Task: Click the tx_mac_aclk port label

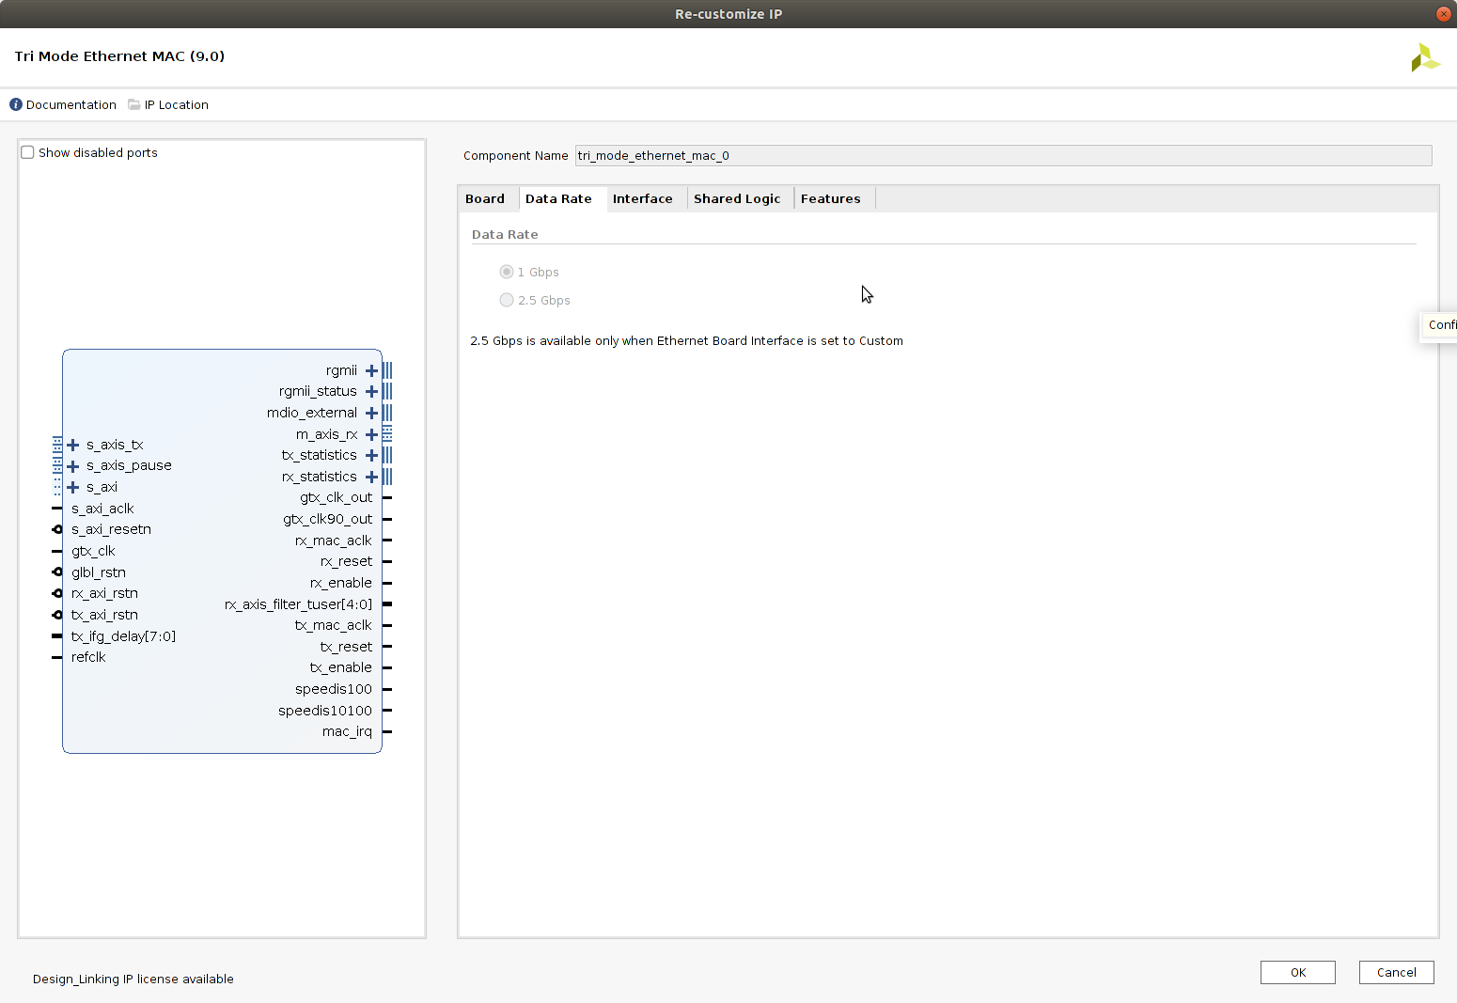Action: click(x=334, y=625)
